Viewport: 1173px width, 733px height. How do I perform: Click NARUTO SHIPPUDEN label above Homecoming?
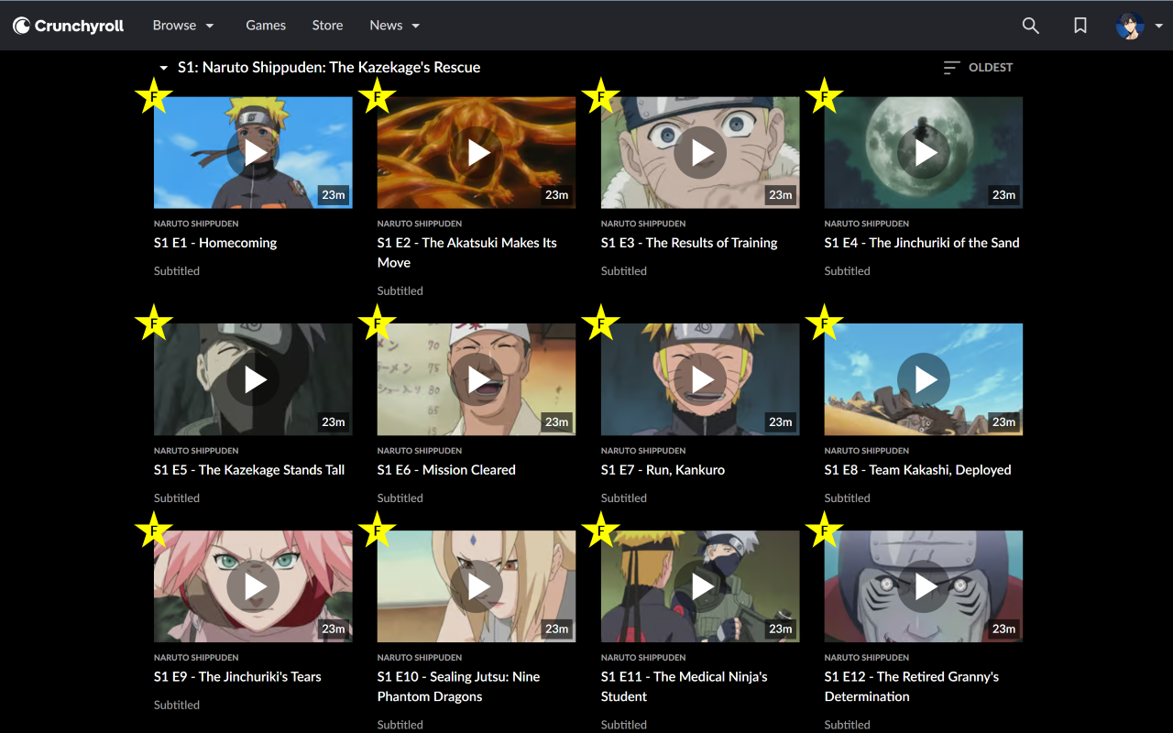[x=196, y=224]
